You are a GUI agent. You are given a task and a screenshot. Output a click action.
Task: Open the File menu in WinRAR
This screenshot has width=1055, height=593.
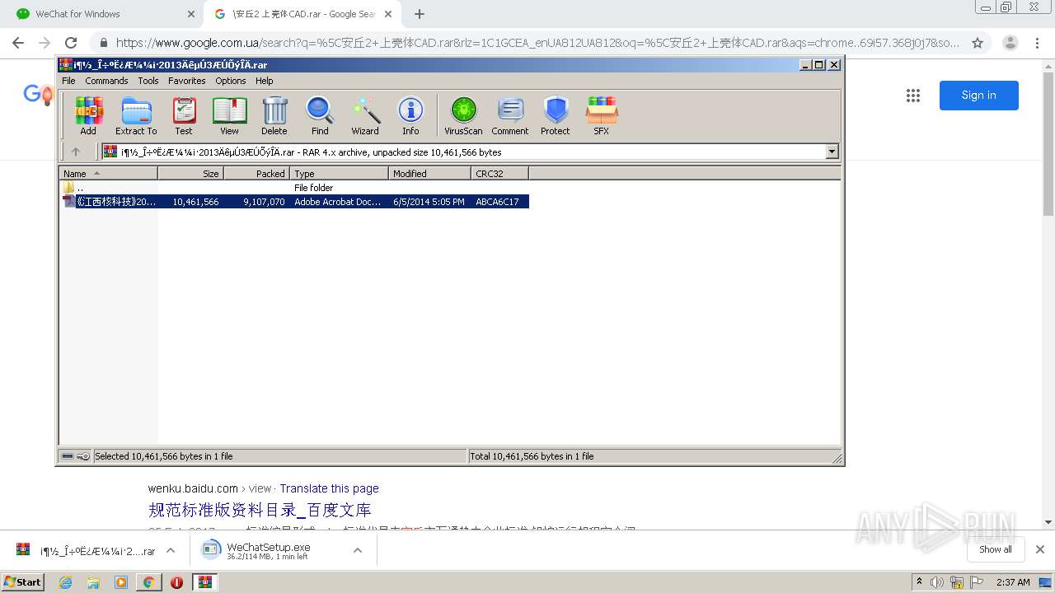click(x=68, y=81)
